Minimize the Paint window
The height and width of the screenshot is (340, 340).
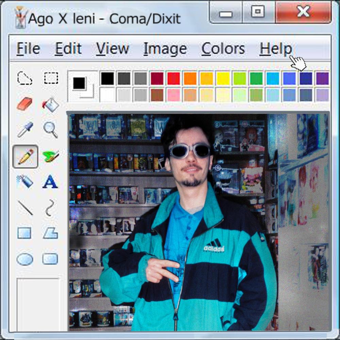pos(226,12)
